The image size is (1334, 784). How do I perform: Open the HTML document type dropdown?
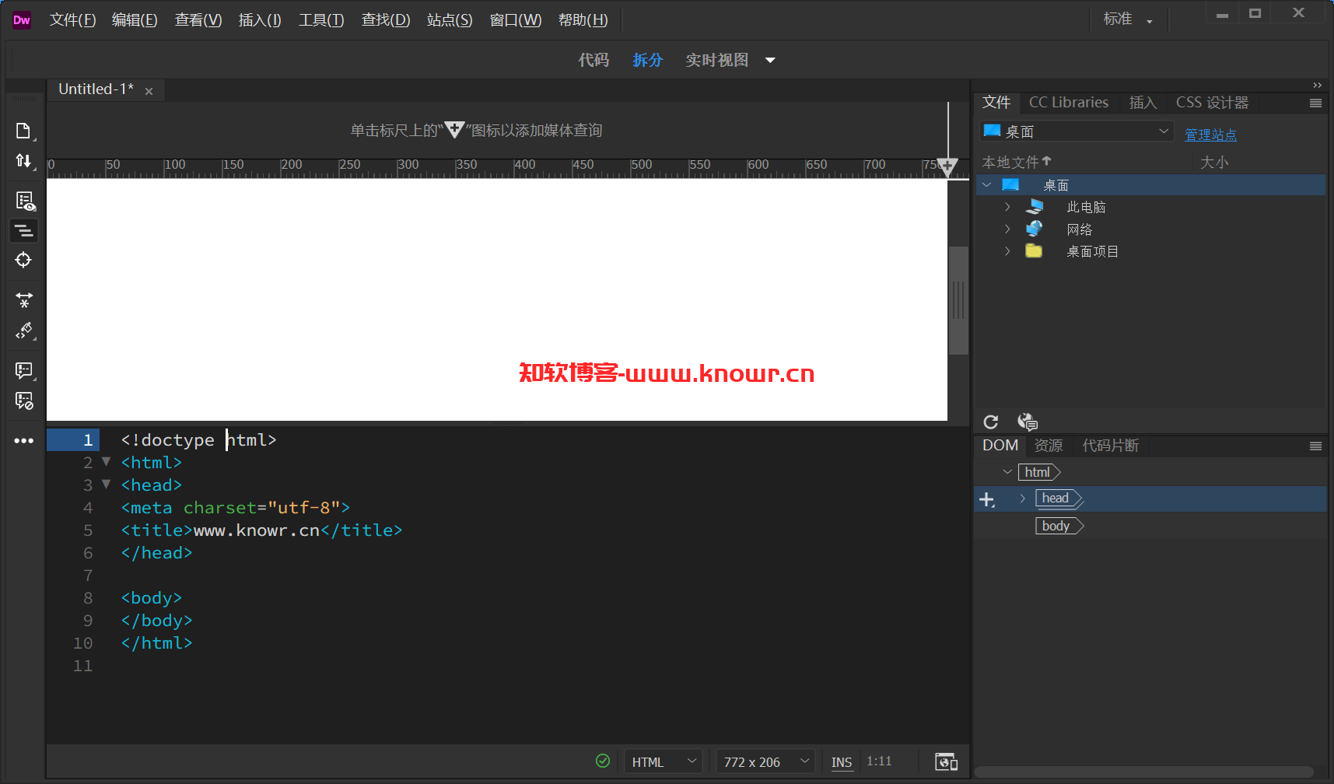point(663,761)
